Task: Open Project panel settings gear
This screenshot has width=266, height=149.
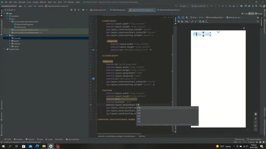Action: pyautogui.click(x=83, y=10)
